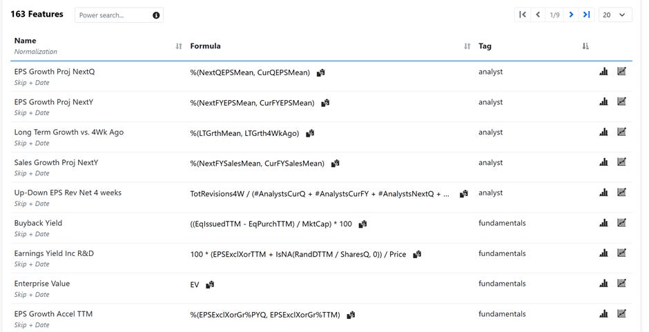The image size is (649, 332).
Task: Go to previous page of features
Action: tap(538, 15)
